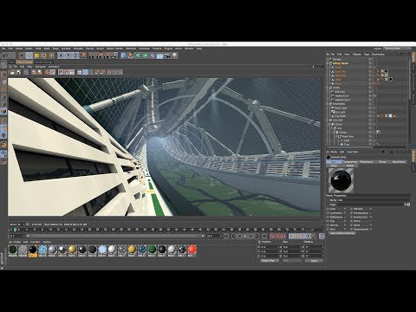Viewport: 416px width, 312px height.
Task: Select the Live Selection tool
Action: point(22,55)
